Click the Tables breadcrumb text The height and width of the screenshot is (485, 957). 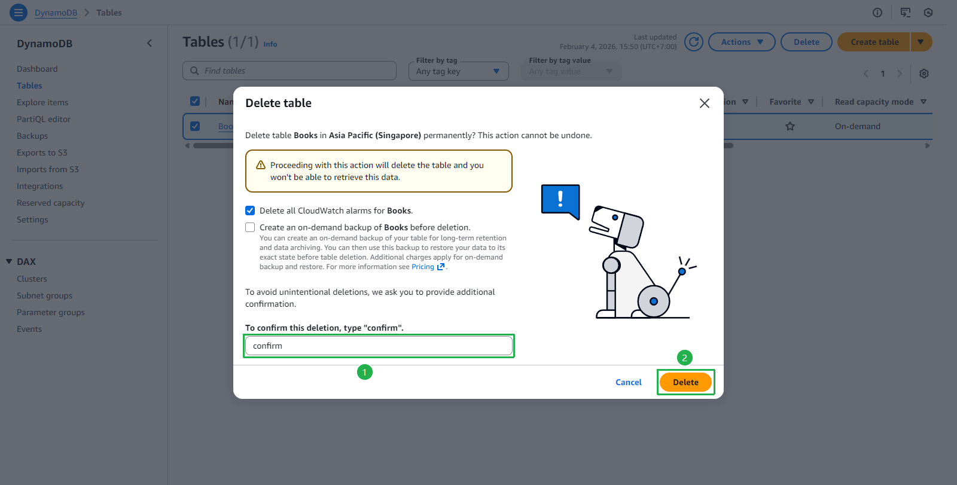[x=109, y=13]
